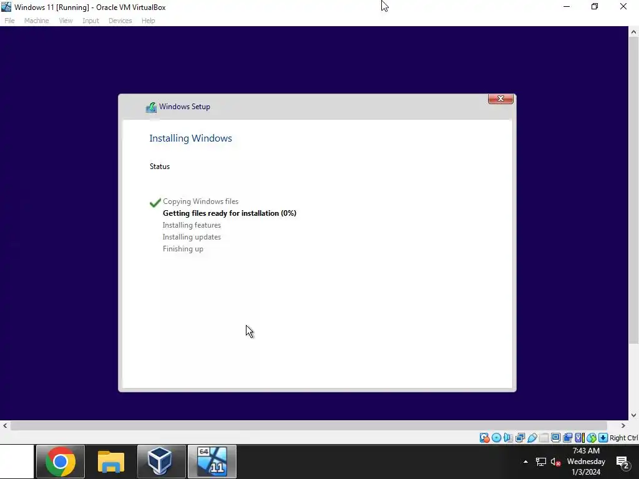639x479 pixels.
Task: Click the USB devices status icon
Action: [532, 438]
